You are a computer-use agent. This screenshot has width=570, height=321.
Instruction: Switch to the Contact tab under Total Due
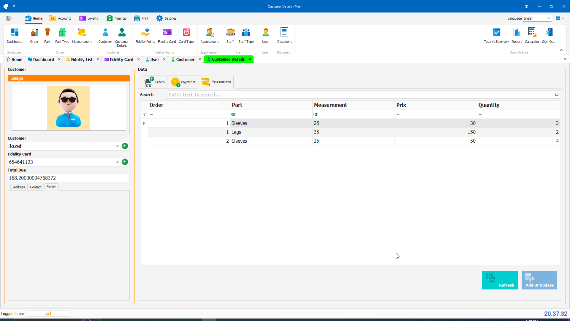pyautogui.click(x=36, y=187)
